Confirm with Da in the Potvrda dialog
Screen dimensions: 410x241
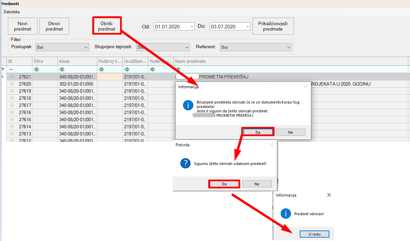point(224,184)
